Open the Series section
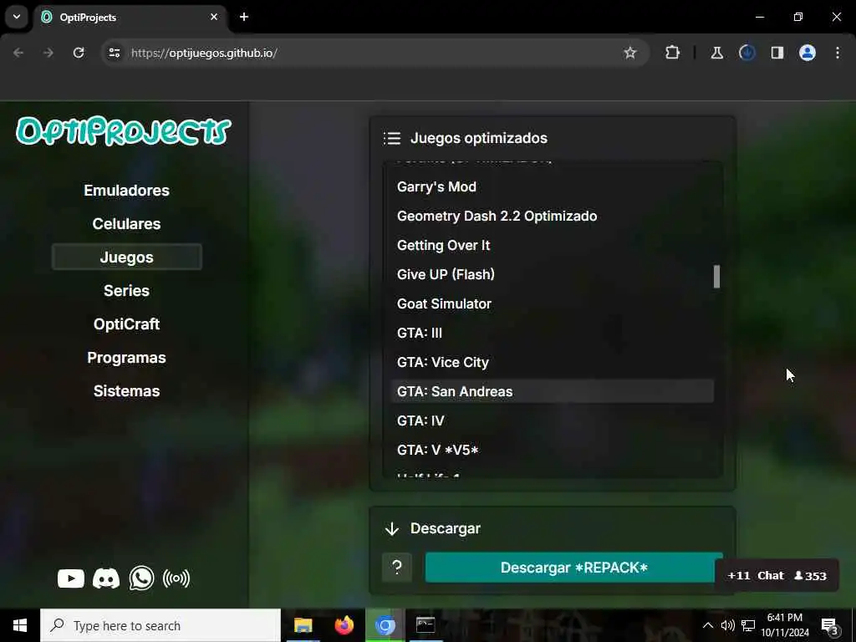Viewport: 856px width, 642px height. pyautogui.click(x=127, y=290)
